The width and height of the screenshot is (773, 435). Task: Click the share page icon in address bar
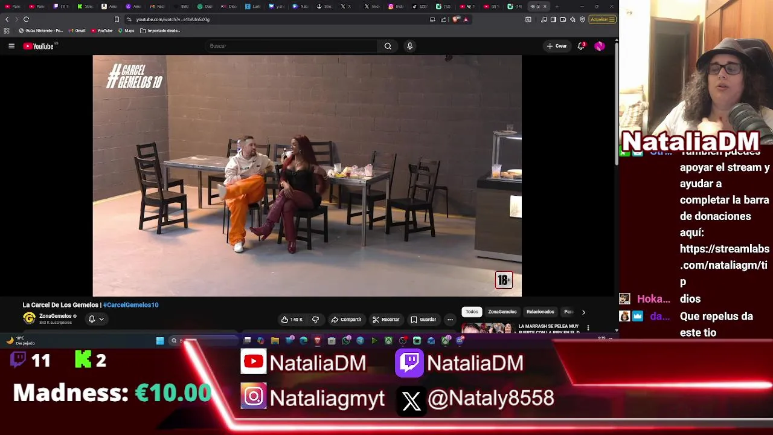pyautogui.click(x=443, y=19)
